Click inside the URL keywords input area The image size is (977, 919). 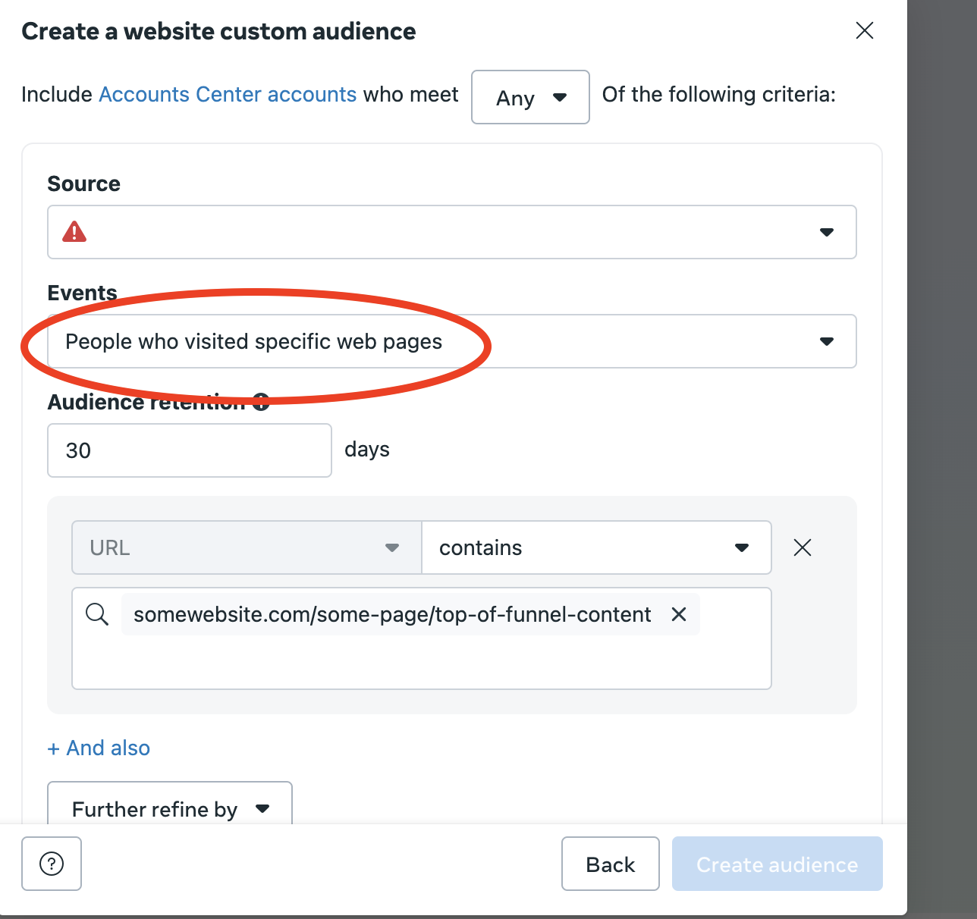point(421,661)
